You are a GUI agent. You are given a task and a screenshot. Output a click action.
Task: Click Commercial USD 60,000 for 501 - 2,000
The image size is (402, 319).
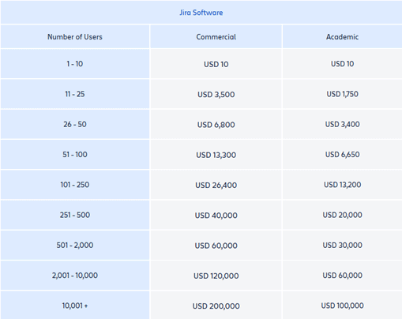point(216,246)
